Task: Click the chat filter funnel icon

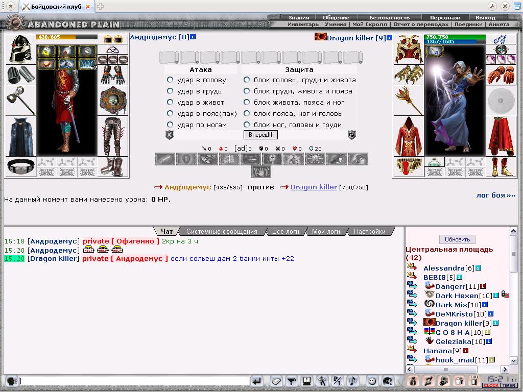Action: click(292, 381)
